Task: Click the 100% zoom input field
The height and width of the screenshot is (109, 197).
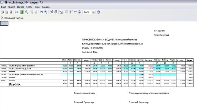Action: (88, 12)
